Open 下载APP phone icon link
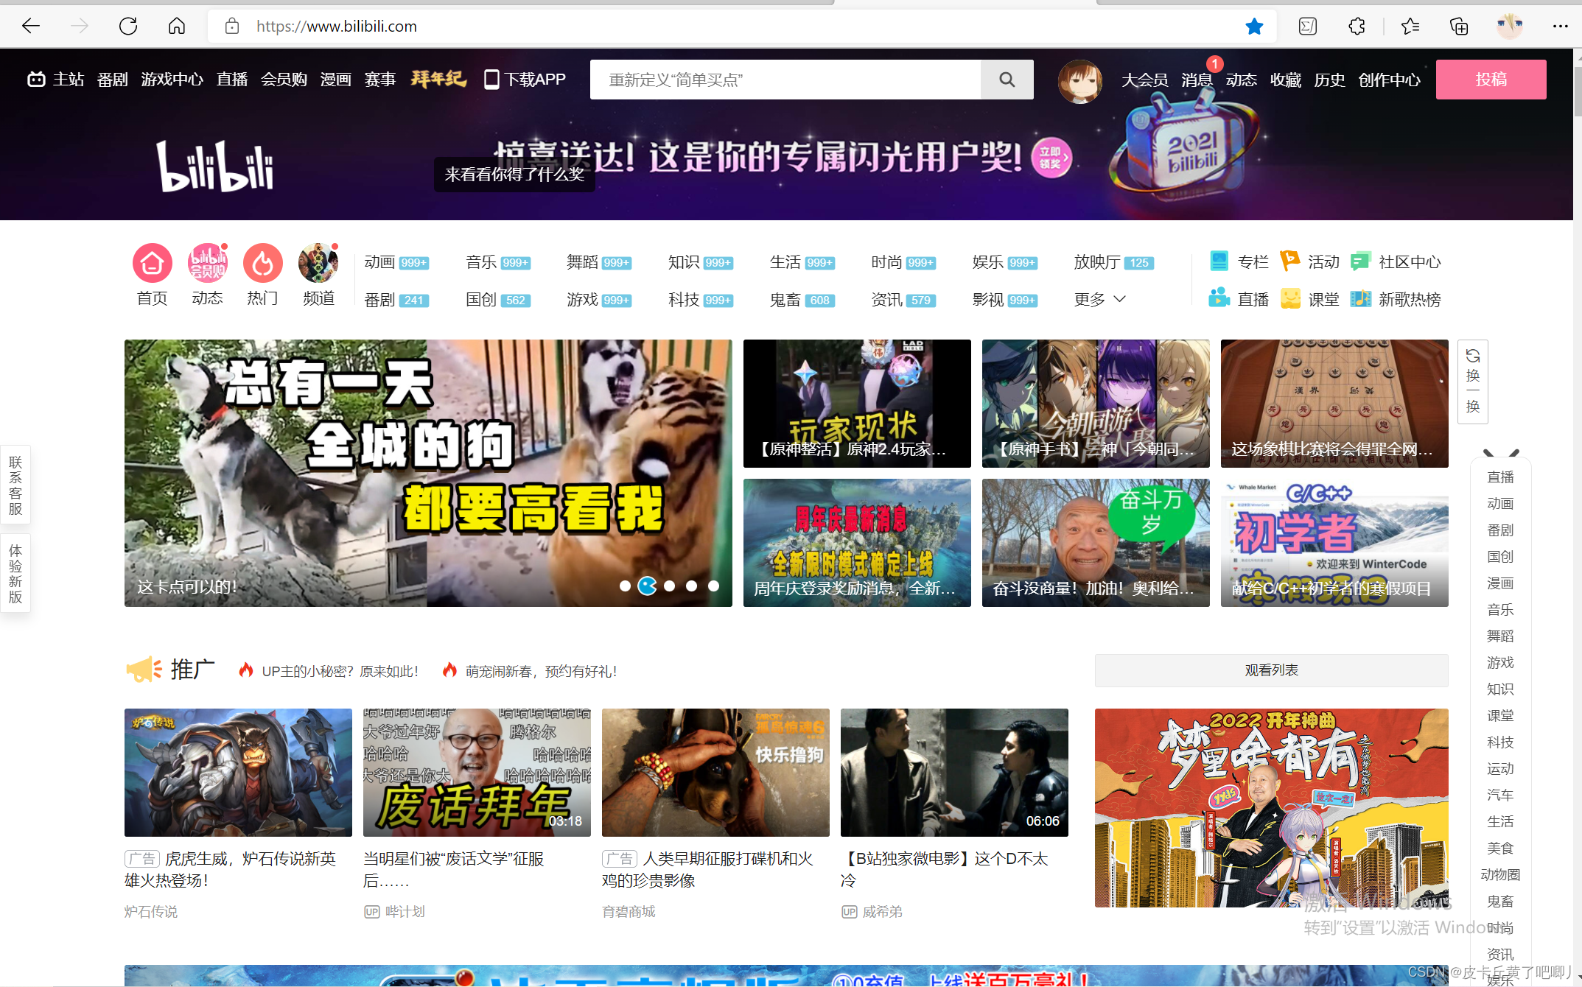 click(525, 80)
